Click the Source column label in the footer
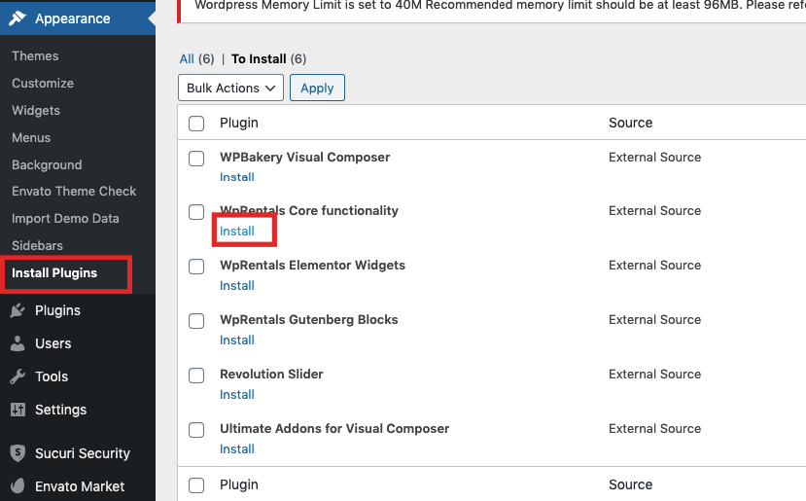Image resolution: width=806 pixels, height=501 pixels. 630,484
